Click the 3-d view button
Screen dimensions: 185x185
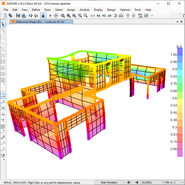pyautogui.click(x=92, y=15)
